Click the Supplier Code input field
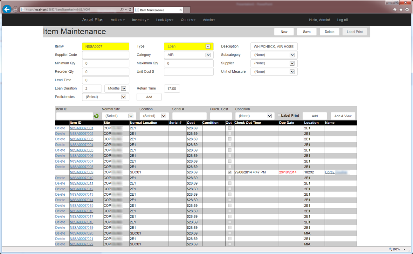Image resolution: width=413 pixels, height=254 pixels. [106, 55]
